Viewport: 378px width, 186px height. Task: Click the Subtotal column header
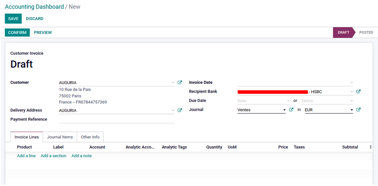[x=350, y=147]
